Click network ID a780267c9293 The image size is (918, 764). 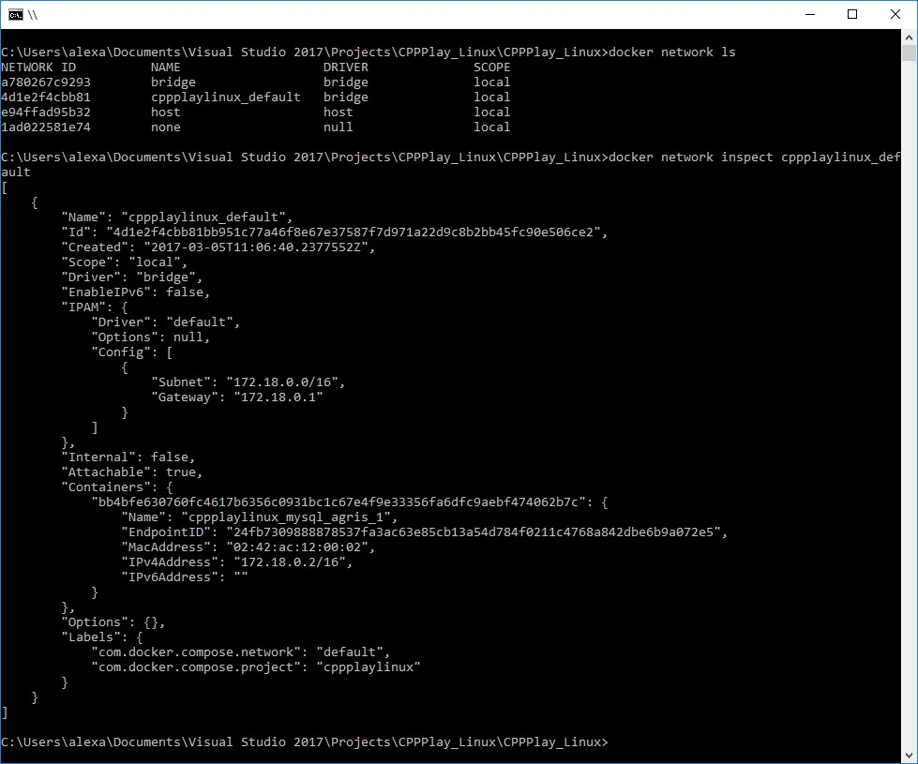[46, 82]
